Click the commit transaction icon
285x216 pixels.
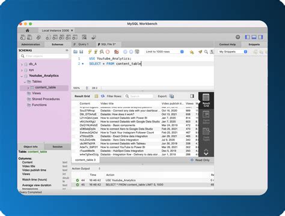125,52
